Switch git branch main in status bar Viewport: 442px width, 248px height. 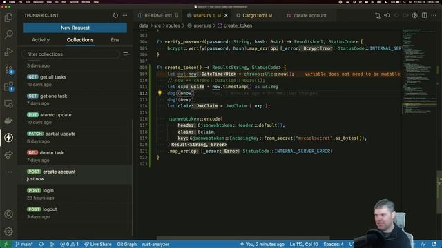[24, 245]
